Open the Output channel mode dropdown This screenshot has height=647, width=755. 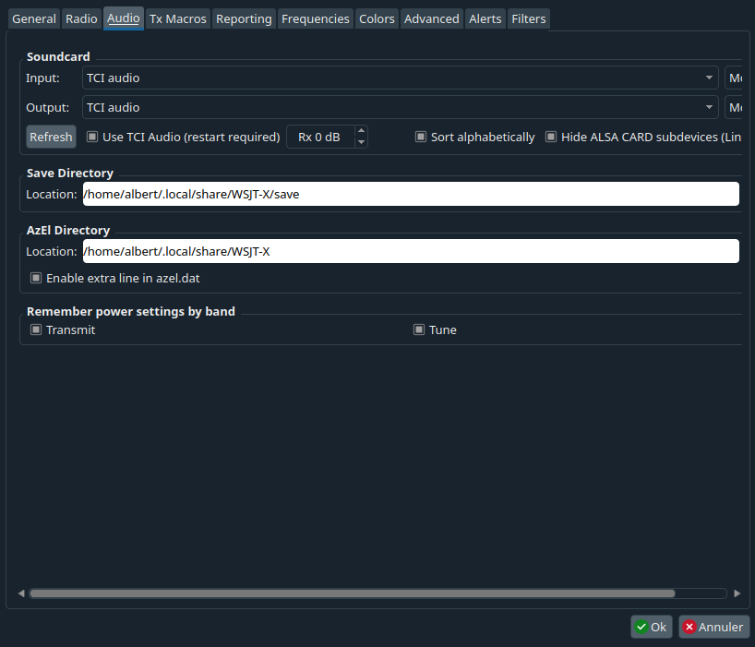pos(734,107)
